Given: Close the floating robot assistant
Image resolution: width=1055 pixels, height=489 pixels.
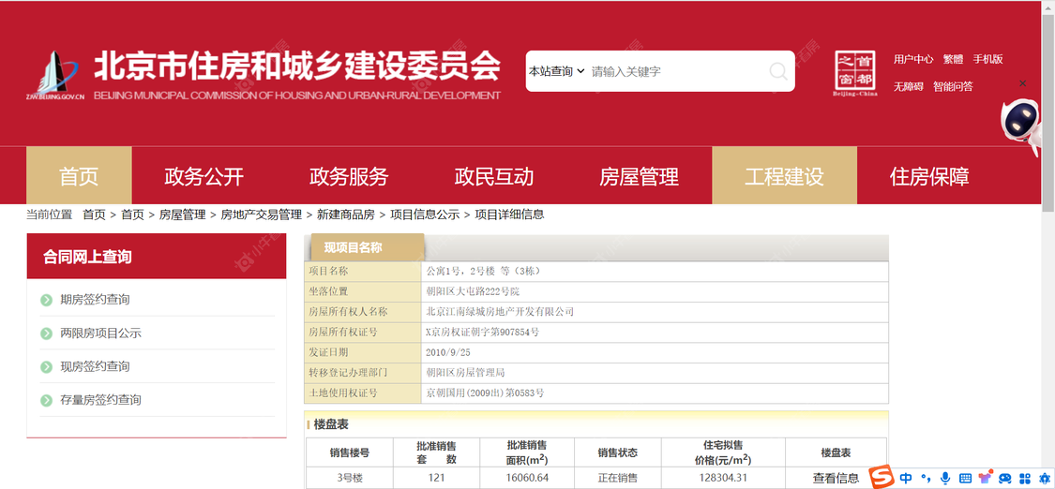Looking at the screenshot, I should [x=1023, y=83].
